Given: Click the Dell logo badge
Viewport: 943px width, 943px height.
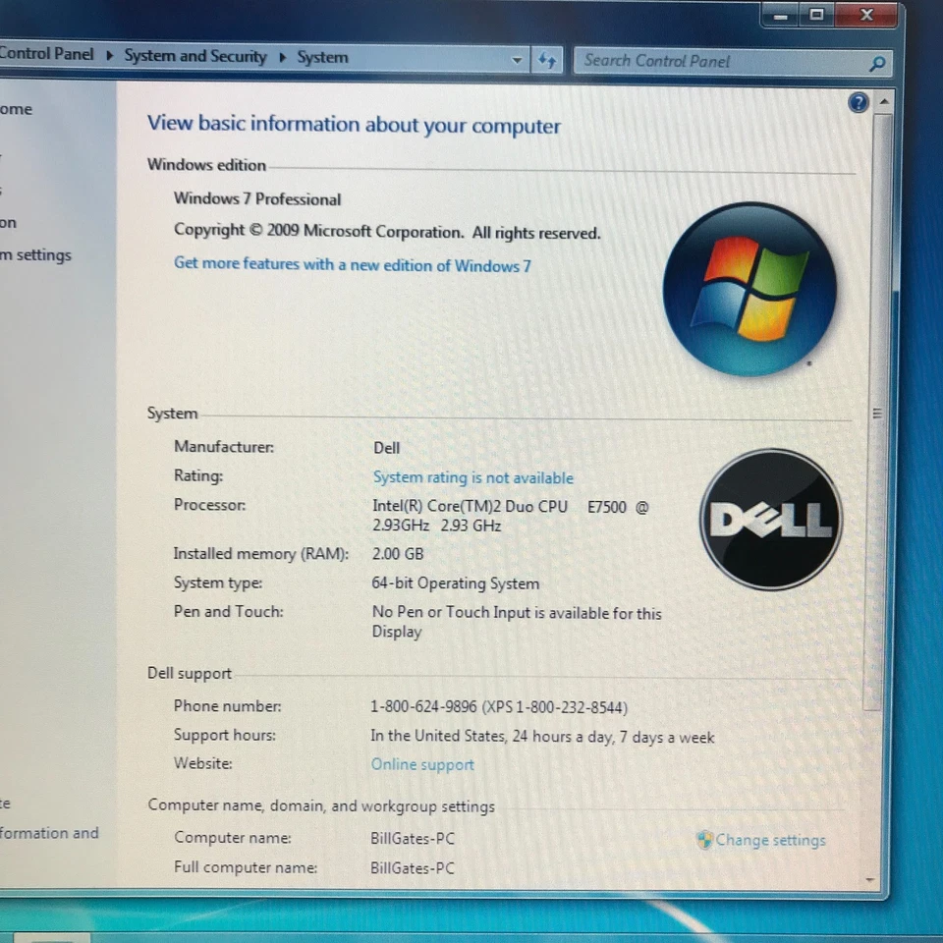Looking at the screenshot, I should [x=771, y=519].
